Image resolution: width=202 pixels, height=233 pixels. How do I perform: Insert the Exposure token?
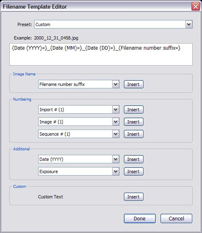click(x=134, y=171)
